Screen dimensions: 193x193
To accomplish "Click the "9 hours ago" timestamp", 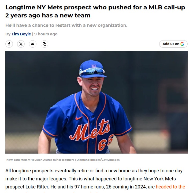I will pyautogui.click(x=46, y=34).
